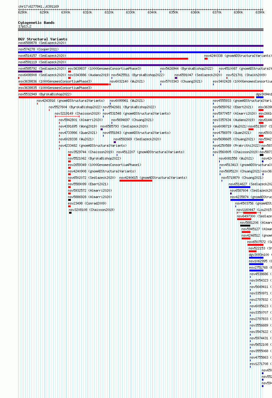
Task: Open esv23498 (Conrad2009) variant
Action: (87, 203)
